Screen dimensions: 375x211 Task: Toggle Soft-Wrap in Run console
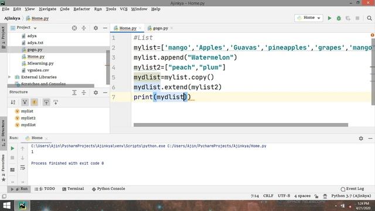point(22,168)
